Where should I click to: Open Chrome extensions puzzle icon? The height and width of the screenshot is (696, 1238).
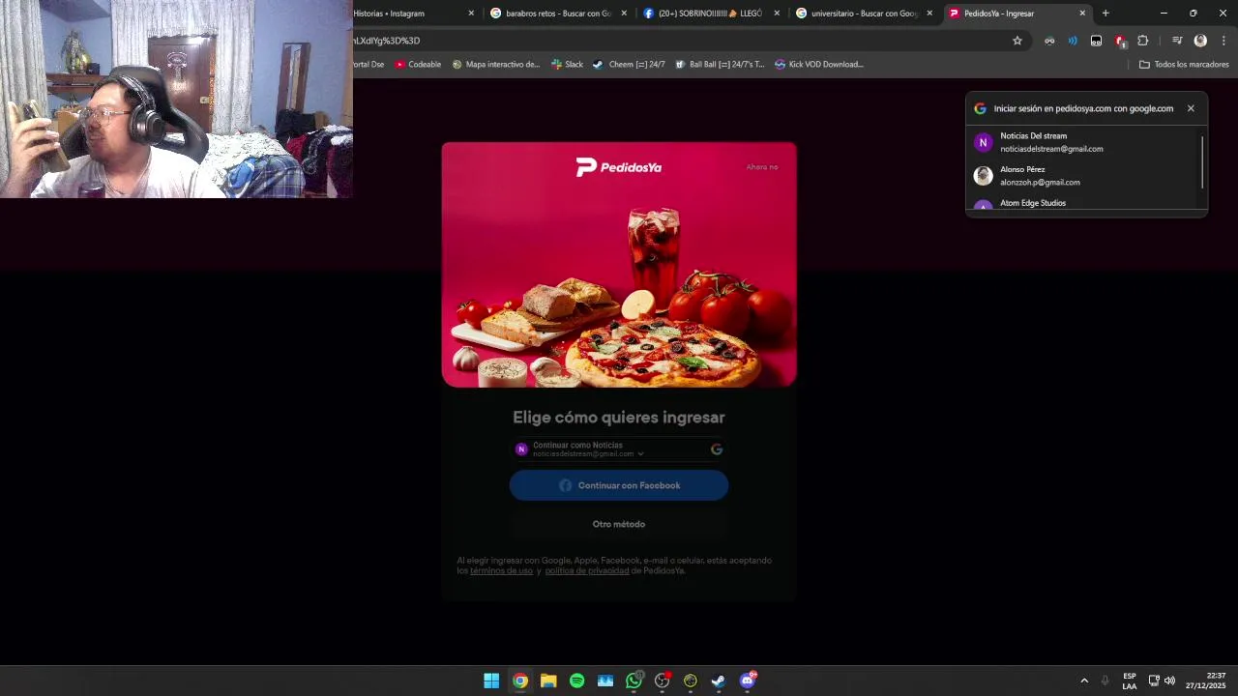point(1143,41)
